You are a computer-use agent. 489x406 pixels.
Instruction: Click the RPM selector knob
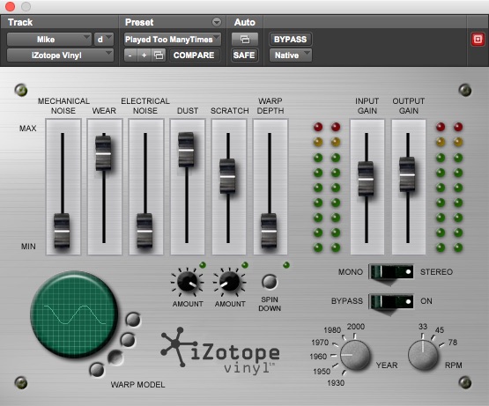click(x=423, y=355)
